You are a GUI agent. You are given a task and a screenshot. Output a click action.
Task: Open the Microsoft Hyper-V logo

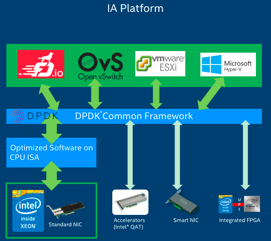click(228, 65)
